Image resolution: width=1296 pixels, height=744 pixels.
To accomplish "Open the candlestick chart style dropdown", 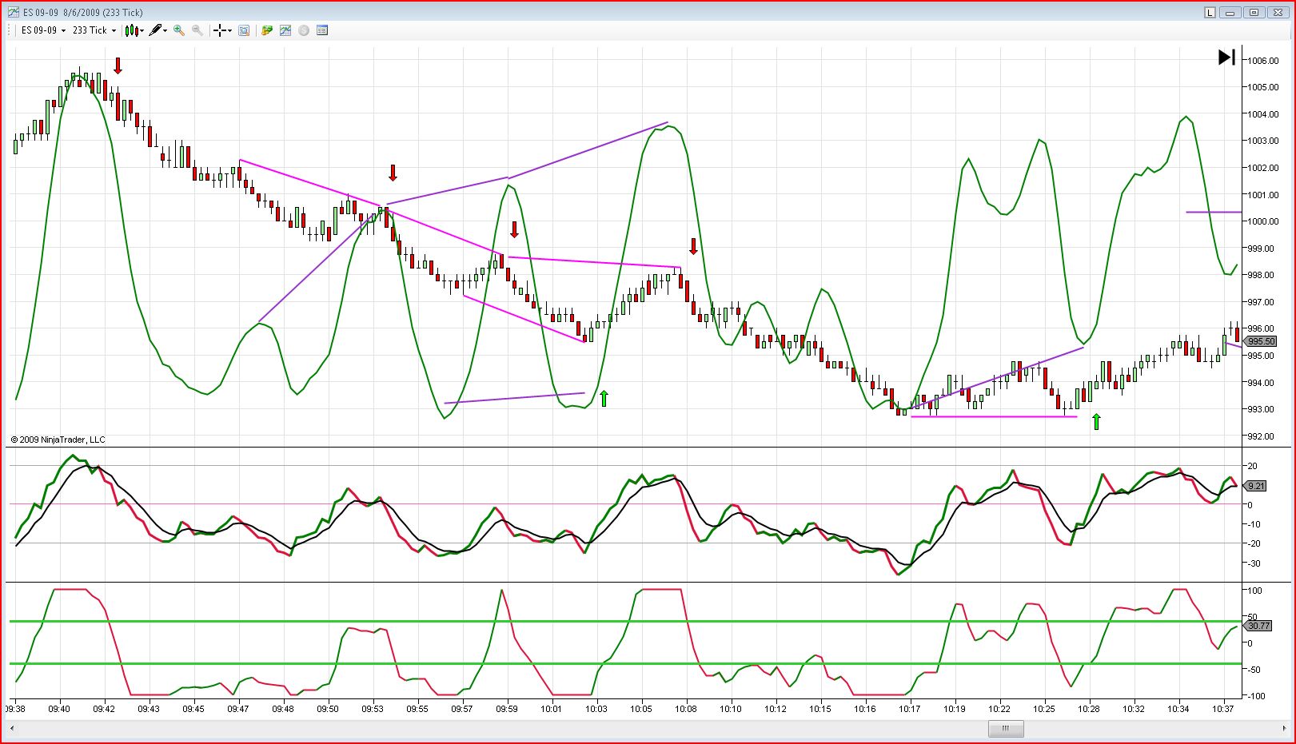I will (x=134, y=30).
